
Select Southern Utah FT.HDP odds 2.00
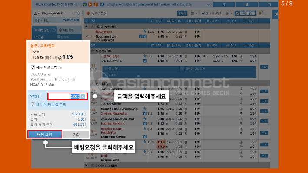click(161, 36)
